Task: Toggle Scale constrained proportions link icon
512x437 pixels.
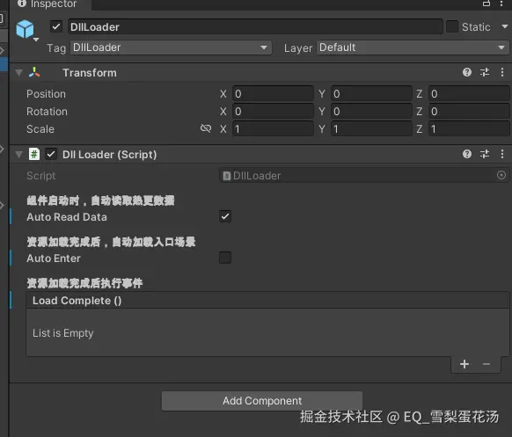Action: point(206,128)
